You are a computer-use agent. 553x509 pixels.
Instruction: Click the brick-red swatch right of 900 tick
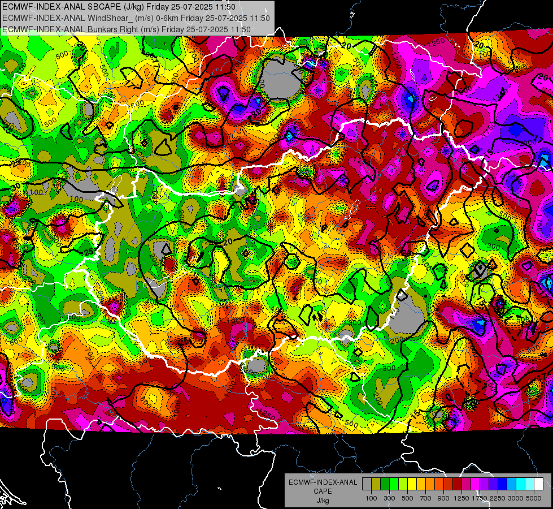(449, 484)
